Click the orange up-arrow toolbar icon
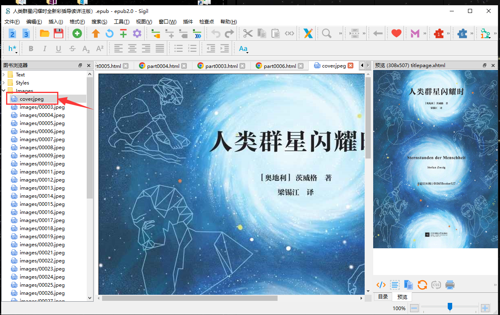This screenshot has width=500, height=315. click(x=96, y=34)
